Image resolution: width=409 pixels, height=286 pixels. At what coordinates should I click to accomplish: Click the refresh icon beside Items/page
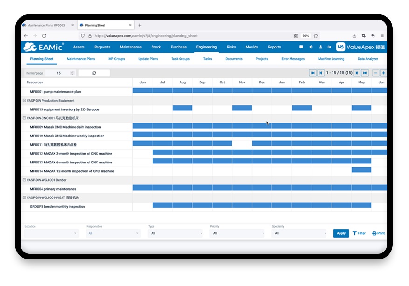(x=94, y=73)
